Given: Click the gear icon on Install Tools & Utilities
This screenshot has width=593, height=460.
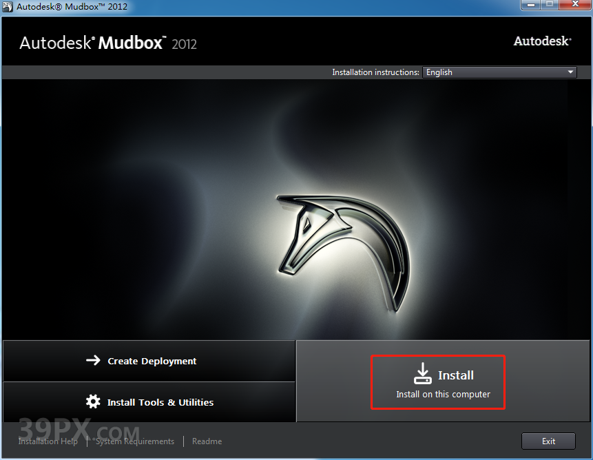Looking at the screenshot, I should [x=94, y=401].
